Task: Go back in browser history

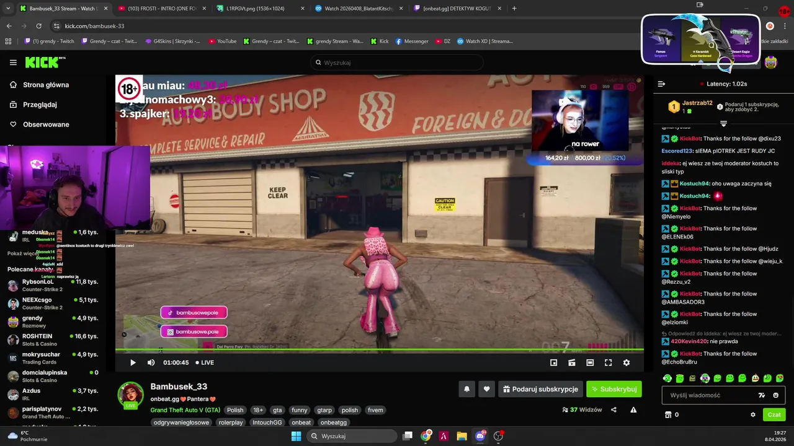Action: coord(9,26)
